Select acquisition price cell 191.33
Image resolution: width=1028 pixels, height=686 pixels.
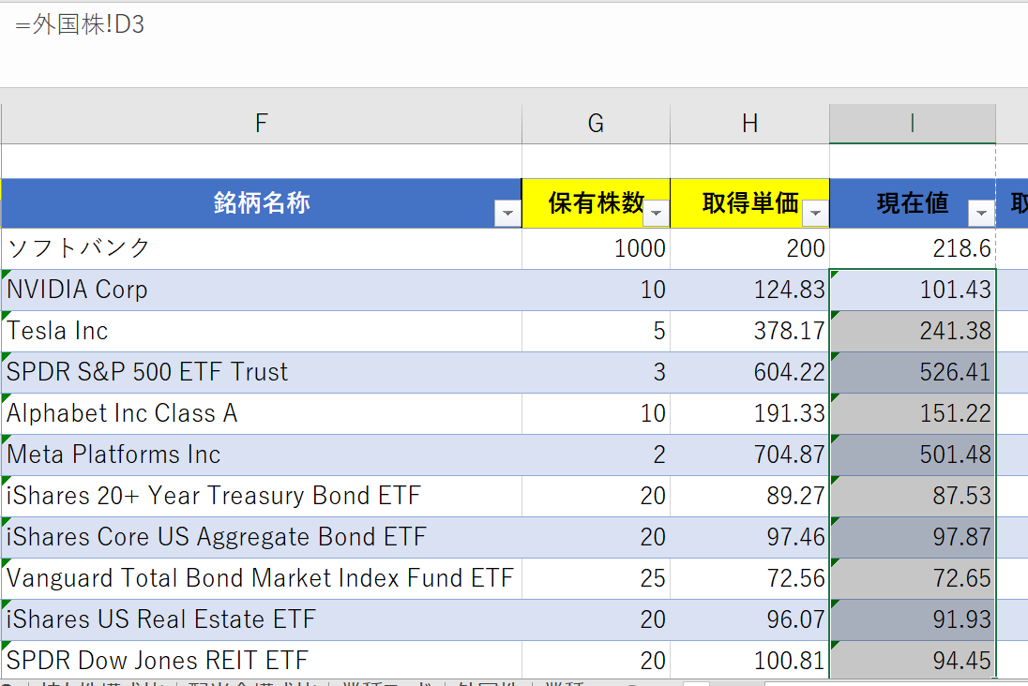[x=750, y=413]
